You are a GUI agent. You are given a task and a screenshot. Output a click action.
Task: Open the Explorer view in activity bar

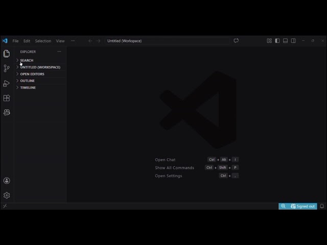click(7, 54)
